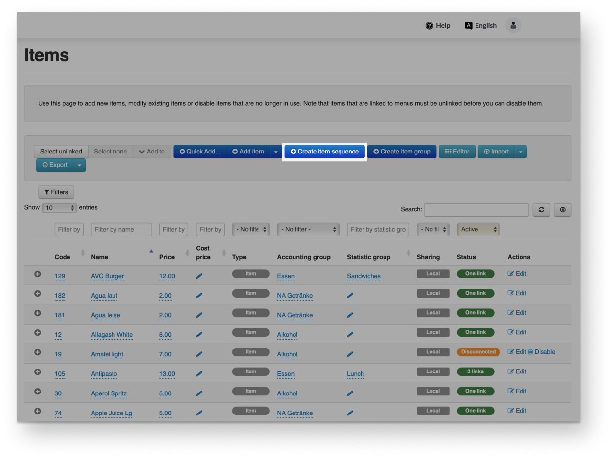Open the Accounting group filter dropdown
612x458 pixels.
[308, 229]
